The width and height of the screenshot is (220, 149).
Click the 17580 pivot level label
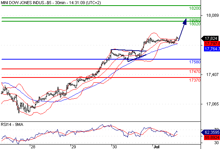coord(195,62)
